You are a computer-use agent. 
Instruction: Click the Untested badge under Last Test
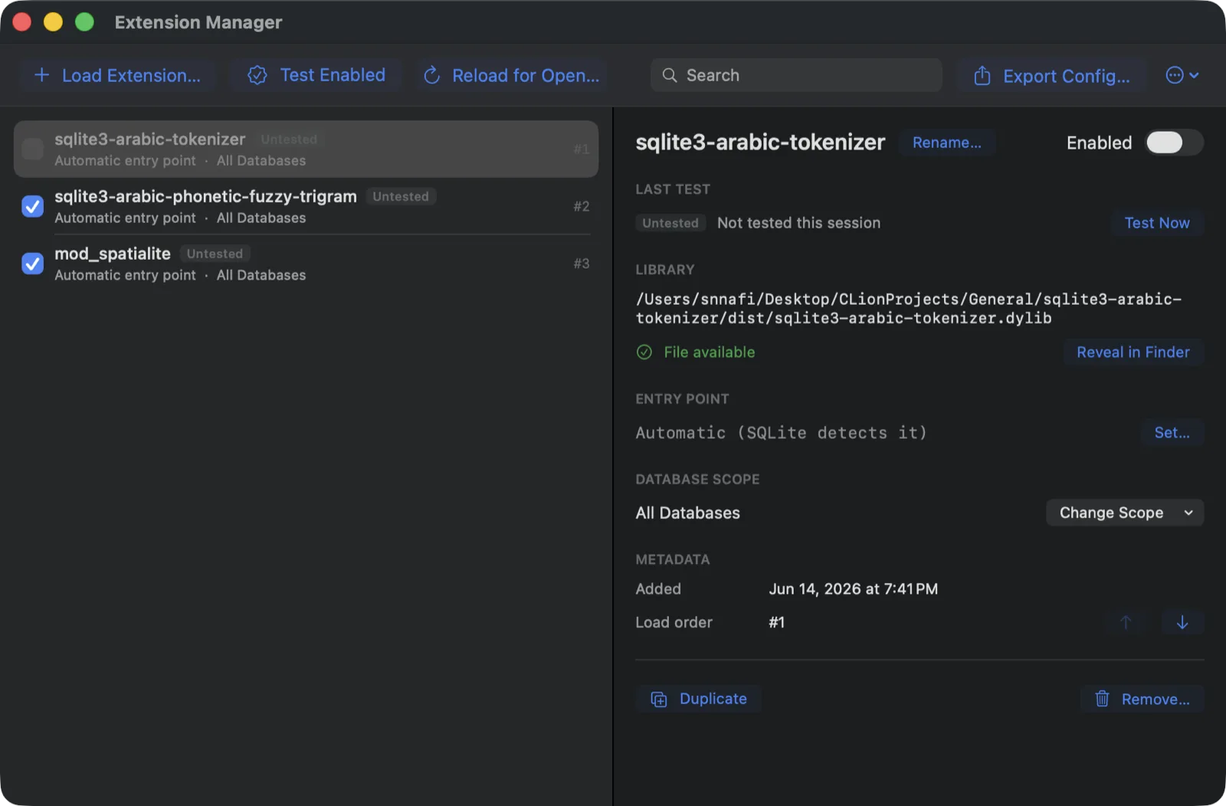click(670, 223)
